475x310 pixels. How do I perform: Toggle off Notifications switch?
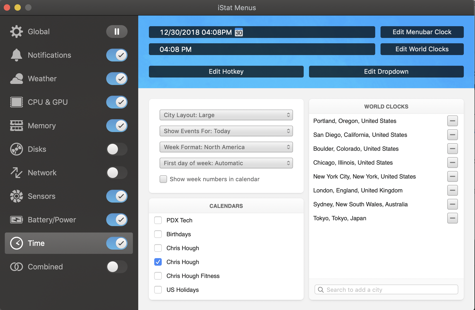(x=117, y=55)
